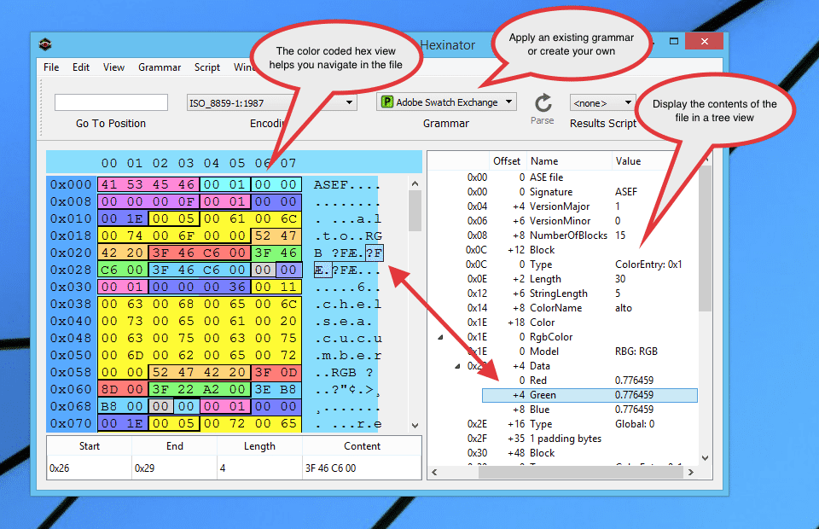The width and height of the screenshot is (819, 529).
Task: Click the Hexinator app icon in title bar
Action: click(45, 44)
